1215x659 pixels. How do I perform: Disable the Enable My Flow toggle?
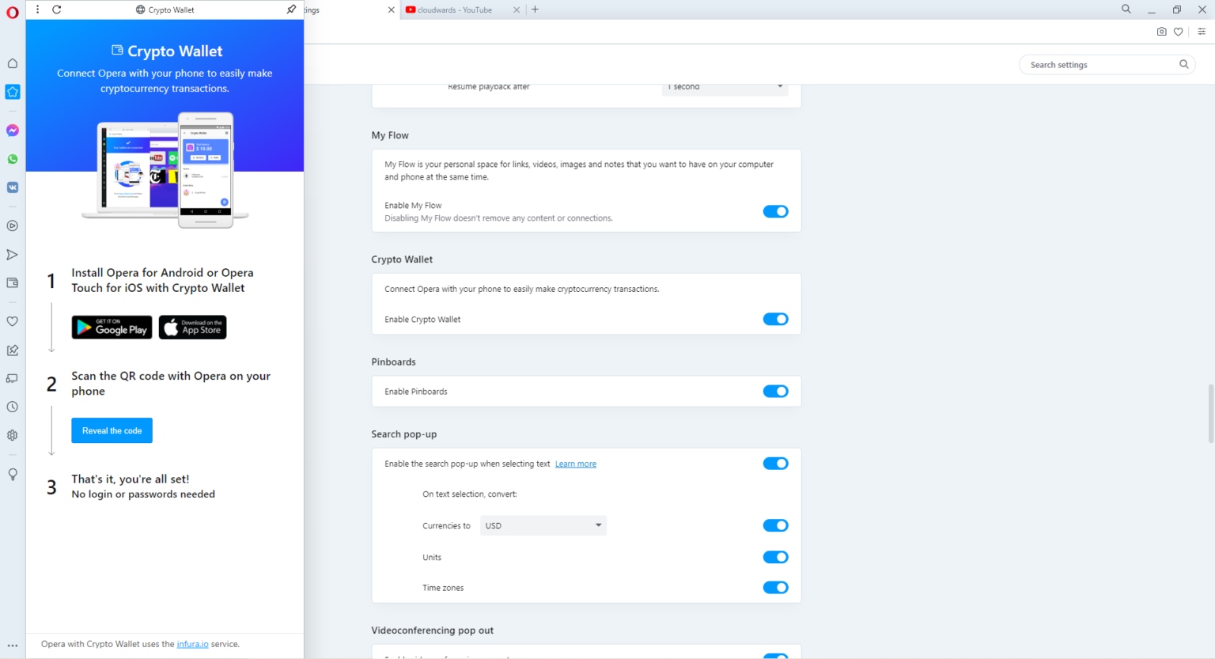pos(775,211)
